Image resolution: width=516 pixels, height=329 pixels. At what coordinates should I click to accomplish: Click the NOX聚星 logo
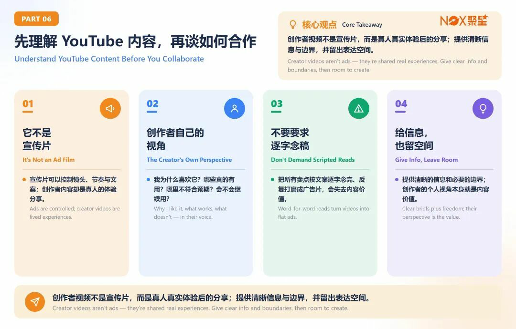tap(464, 21)
